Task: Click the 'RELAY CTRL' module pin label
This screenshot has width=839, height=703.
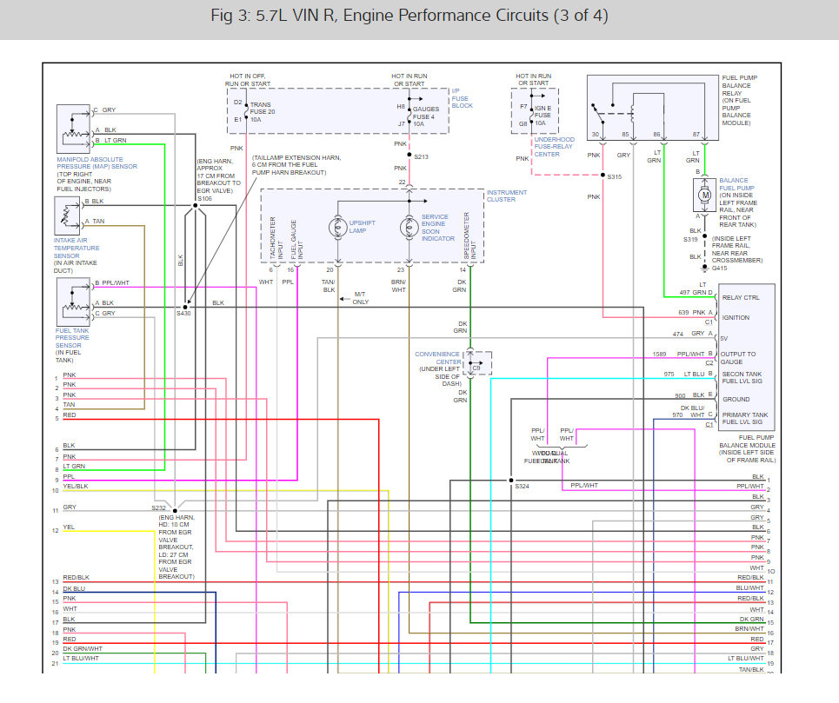Action: tap(741, 298)
